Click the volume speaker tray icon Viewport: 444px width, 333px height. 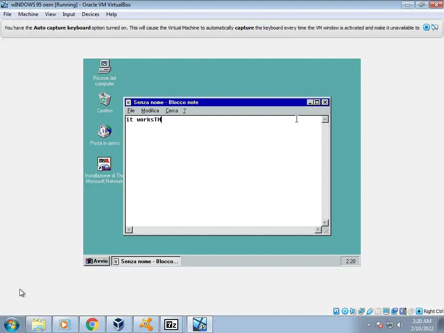pos(400,325)
